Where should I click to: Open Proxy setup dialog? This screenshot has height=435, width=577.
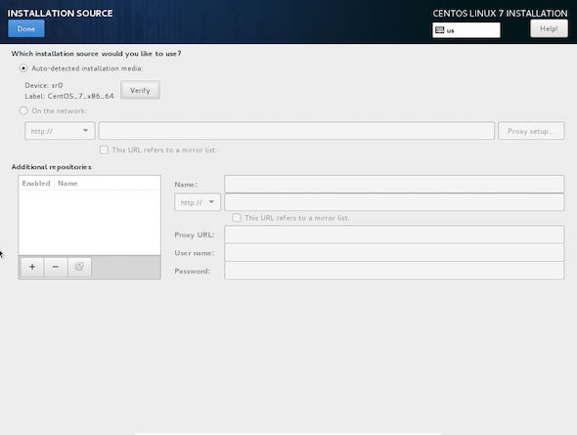pos(531,131)
